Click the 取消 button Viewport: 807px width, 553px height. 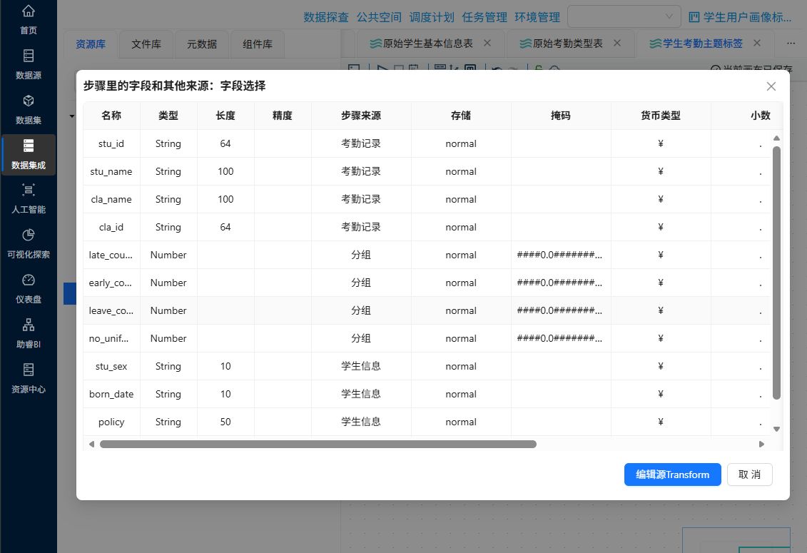tap(749, 475)
